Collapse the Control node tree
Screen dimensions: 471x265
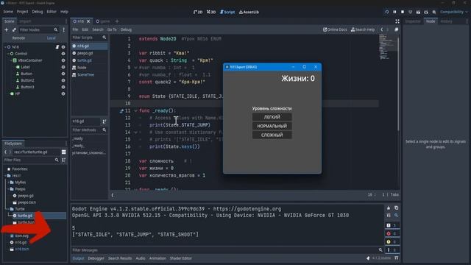coord(8,54)
